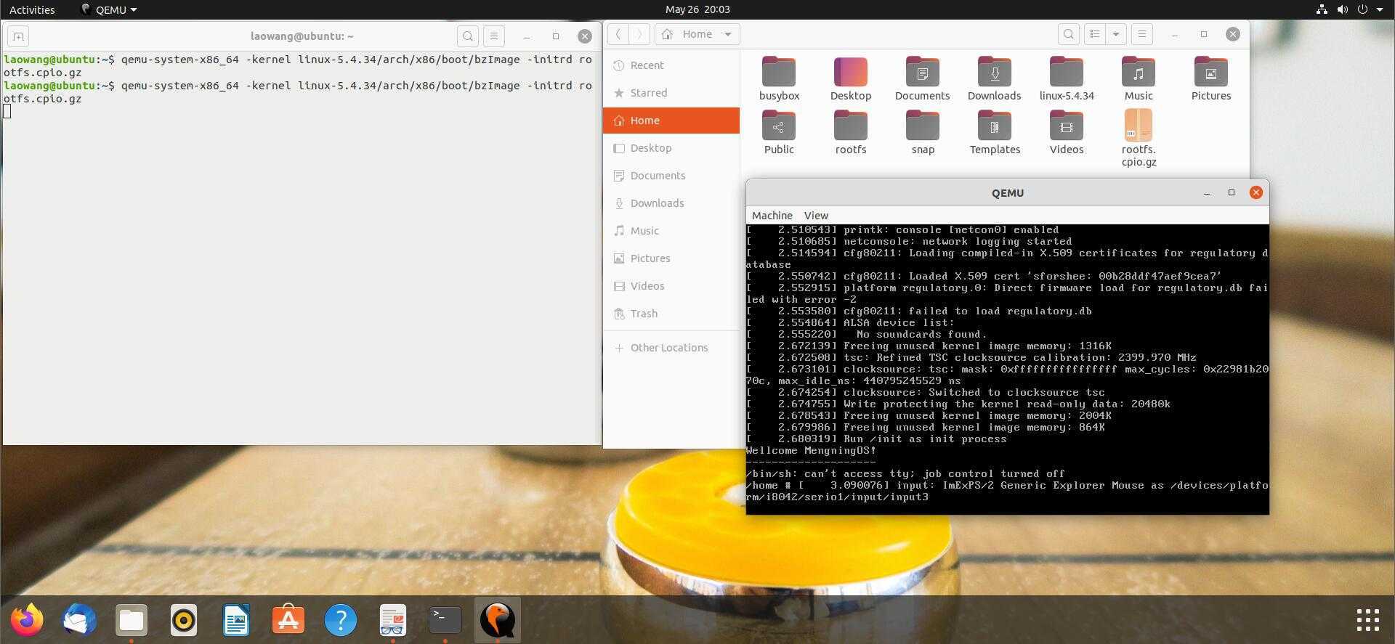Click inside the QEMU guest console
The image size is (1395, 644).
click(1007, 369)
